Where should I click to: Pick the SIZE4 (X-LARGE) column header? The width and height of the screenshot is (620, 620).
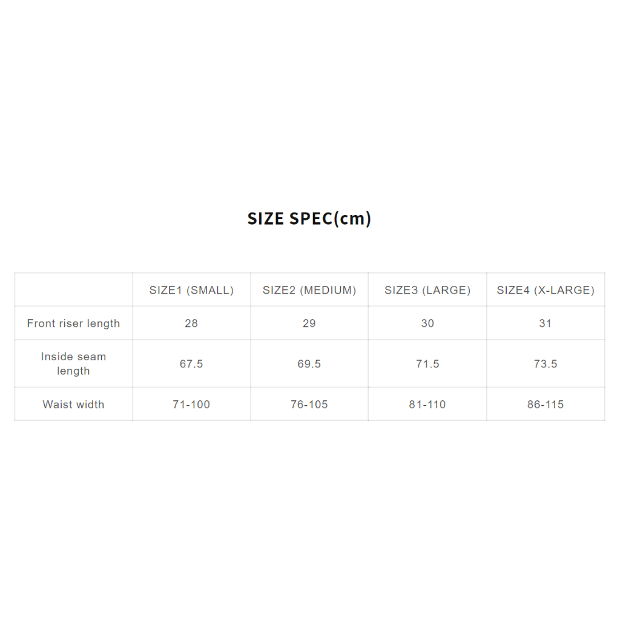coord(546,290)
